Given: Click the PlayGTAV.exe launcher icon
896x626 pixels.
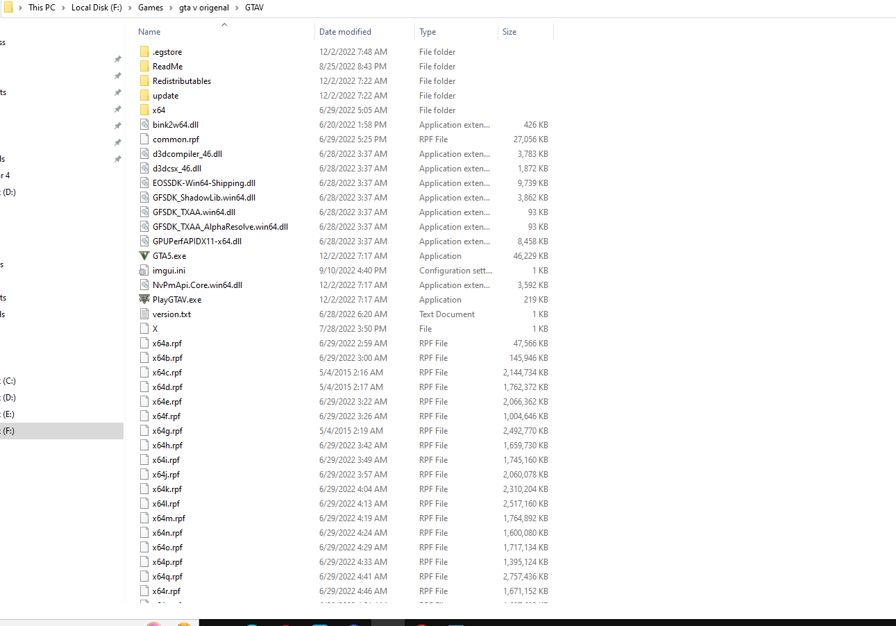Looking at the screenshot, I should point(144,299).
